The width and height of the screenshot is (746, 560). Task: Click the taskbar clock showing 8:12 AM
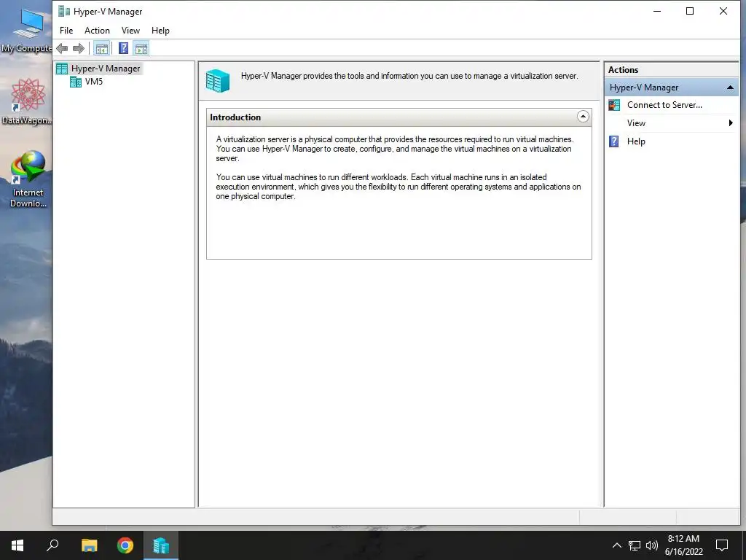coord(683,545)
